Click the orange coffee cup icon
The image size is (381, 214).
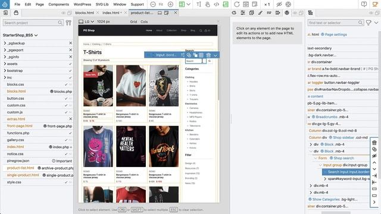pos(375,4)
